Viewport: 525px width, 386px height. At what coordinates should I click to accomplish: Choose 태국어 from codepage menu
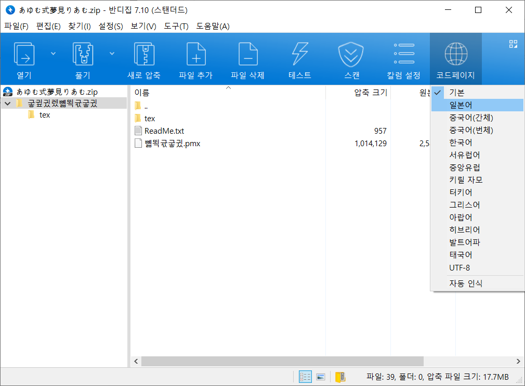477,255
